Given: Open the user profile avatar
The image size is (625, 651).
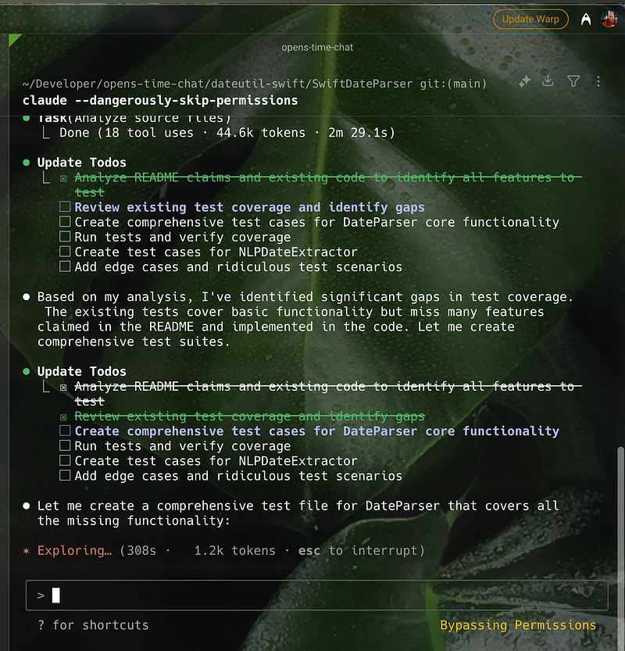Looking at the screenshot, I should tap(609, 20).
